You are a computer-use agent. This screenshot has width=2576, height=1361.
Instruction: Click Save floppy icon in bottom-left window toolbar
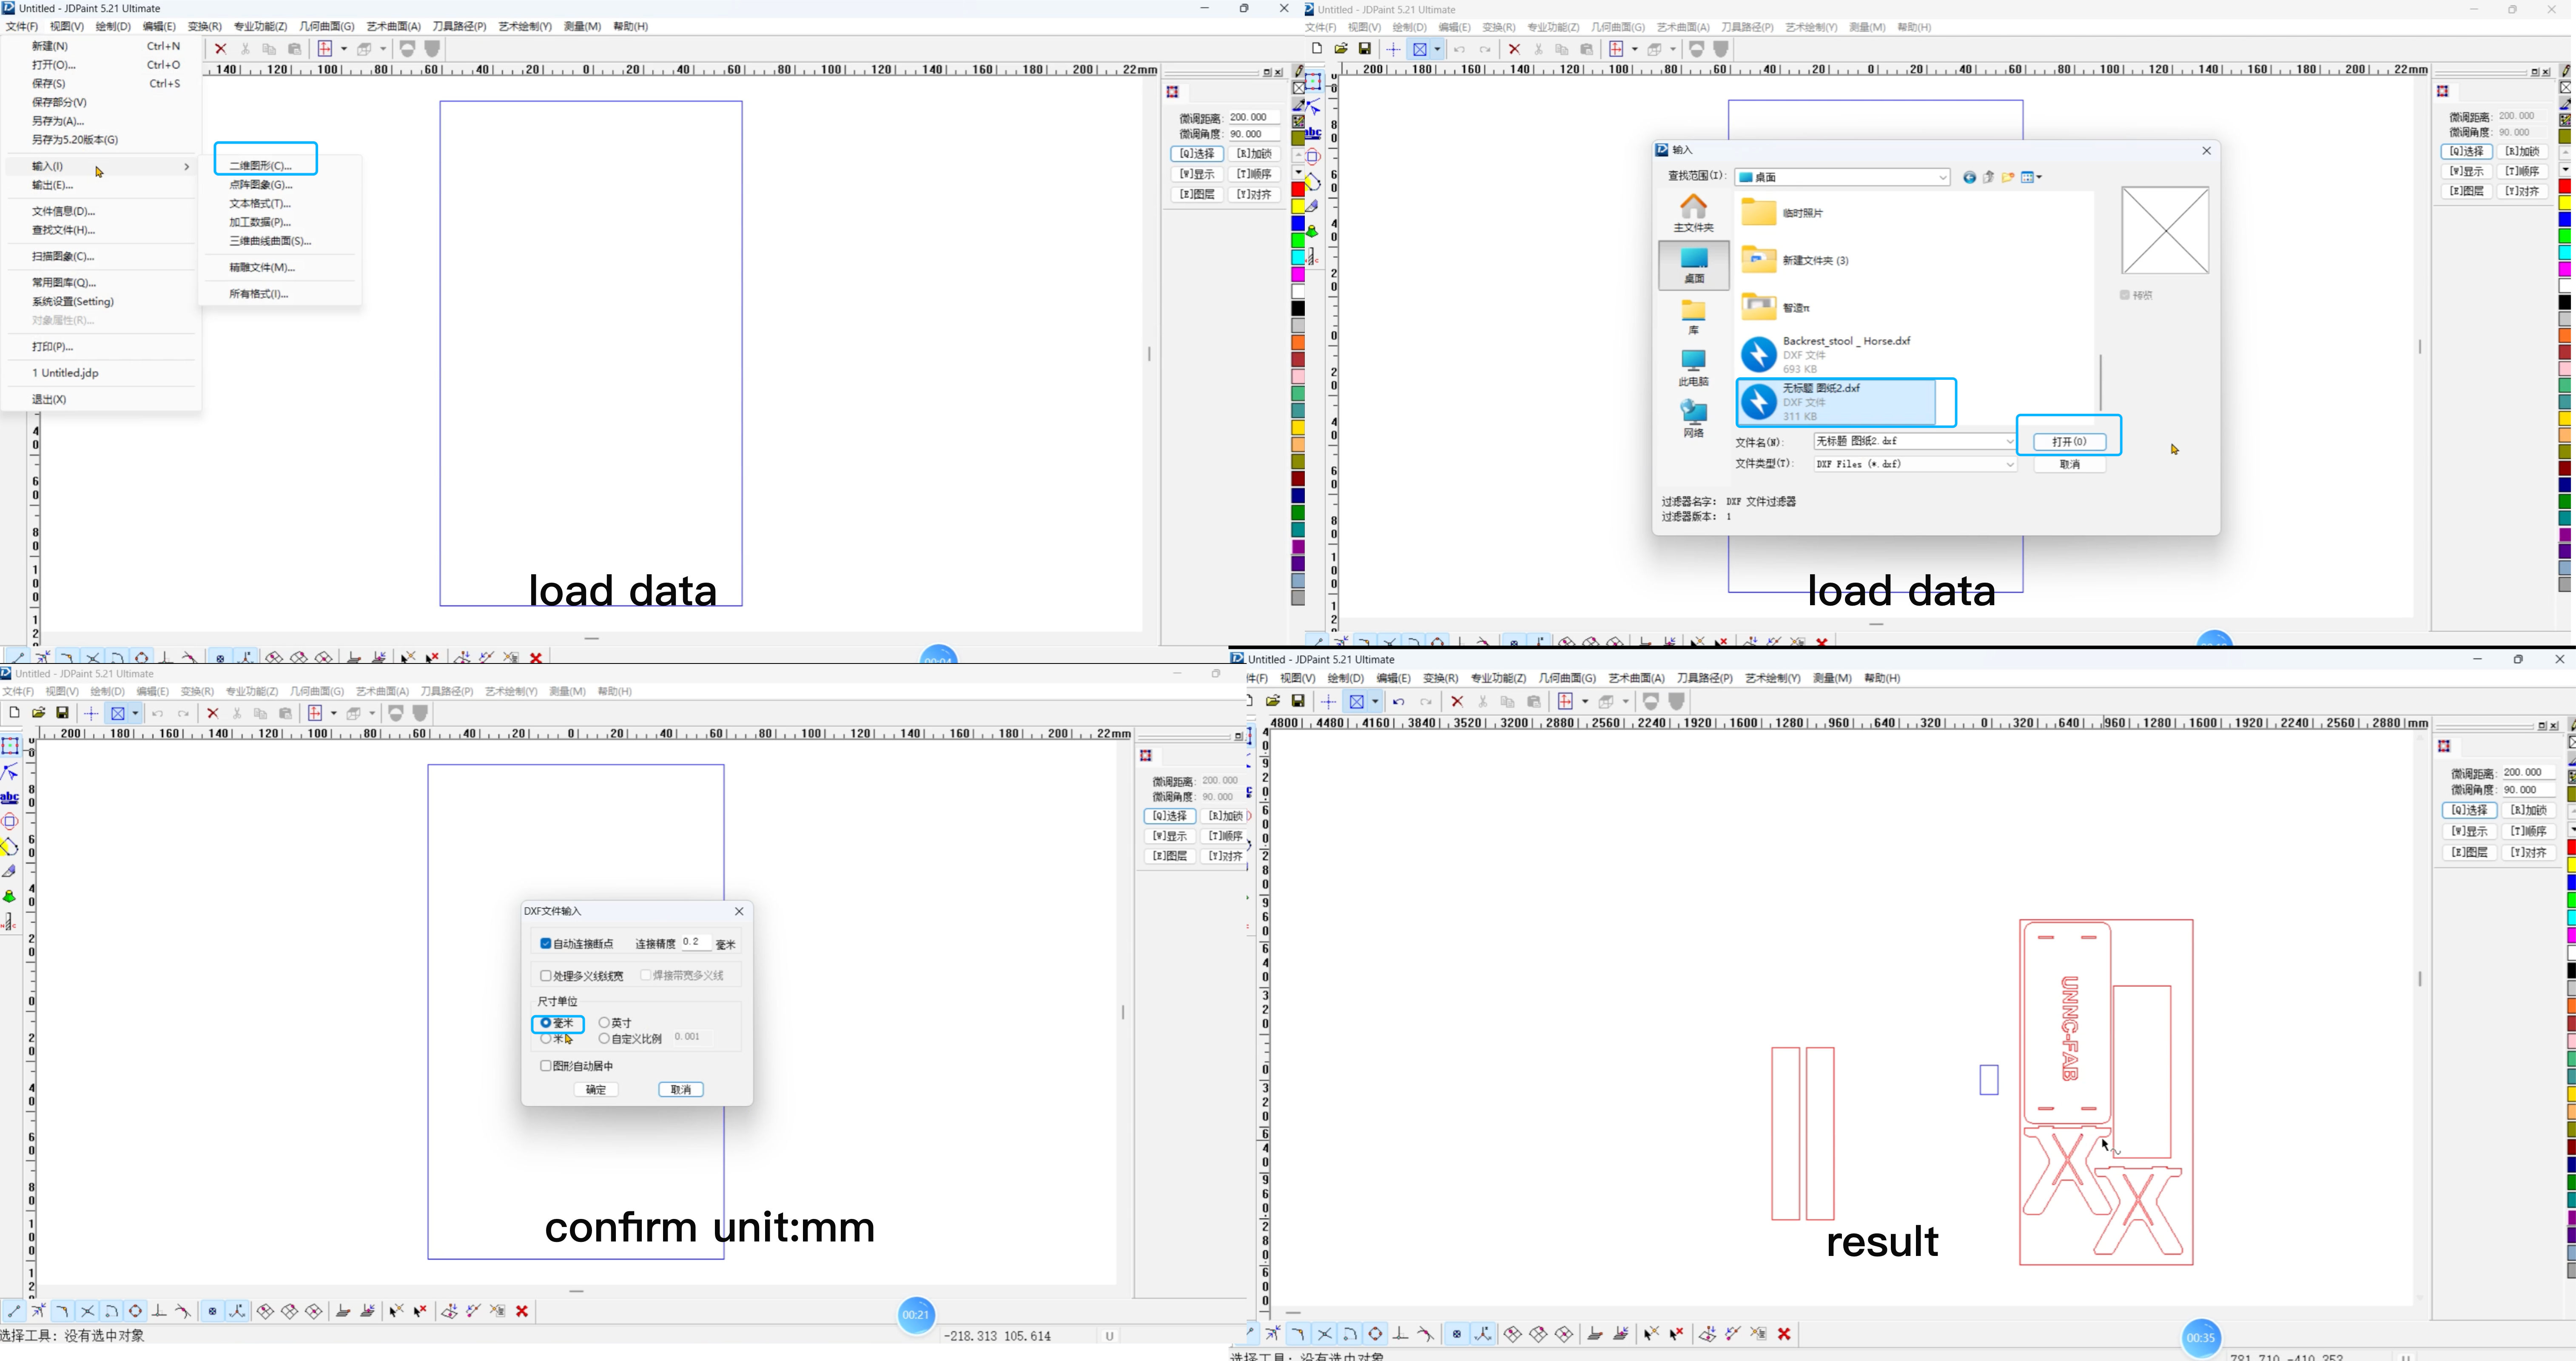63,713
